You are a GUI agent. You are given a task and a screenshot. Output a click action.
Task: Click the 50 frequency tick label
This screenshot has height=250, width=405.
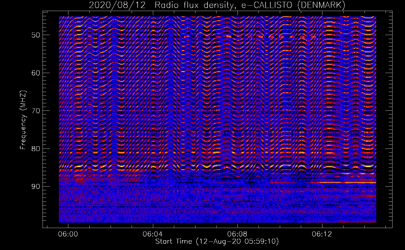click(x=36, y=35)
